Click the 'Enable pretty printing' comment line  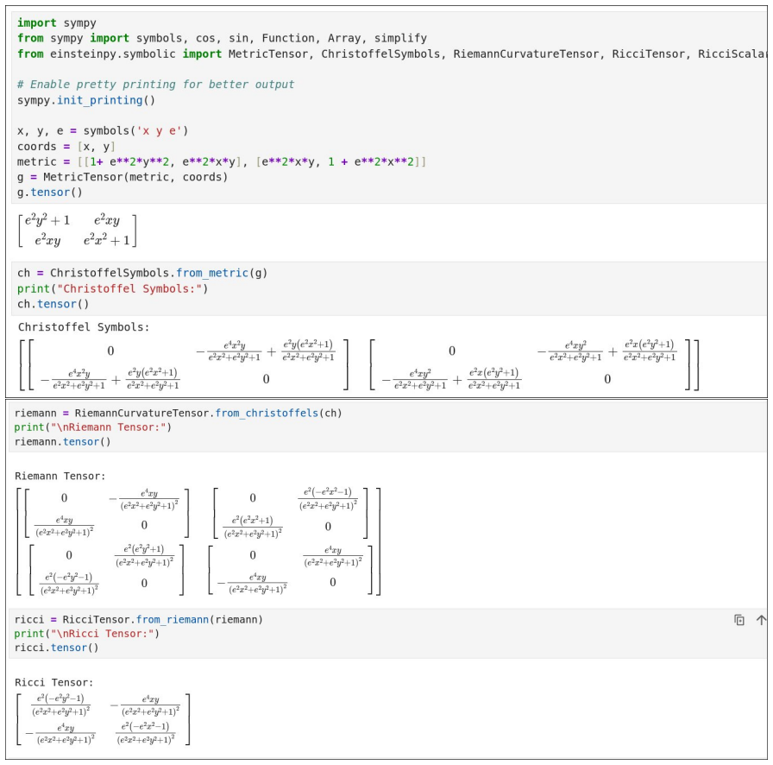click(156, 85)
